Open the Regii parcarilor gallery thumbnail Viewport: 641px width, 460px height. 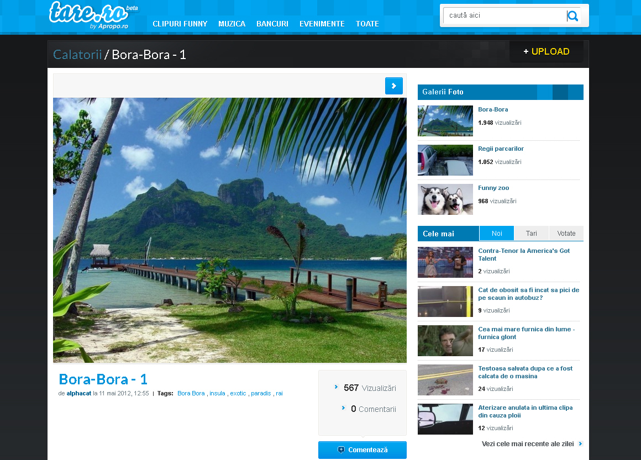point(445,160)
